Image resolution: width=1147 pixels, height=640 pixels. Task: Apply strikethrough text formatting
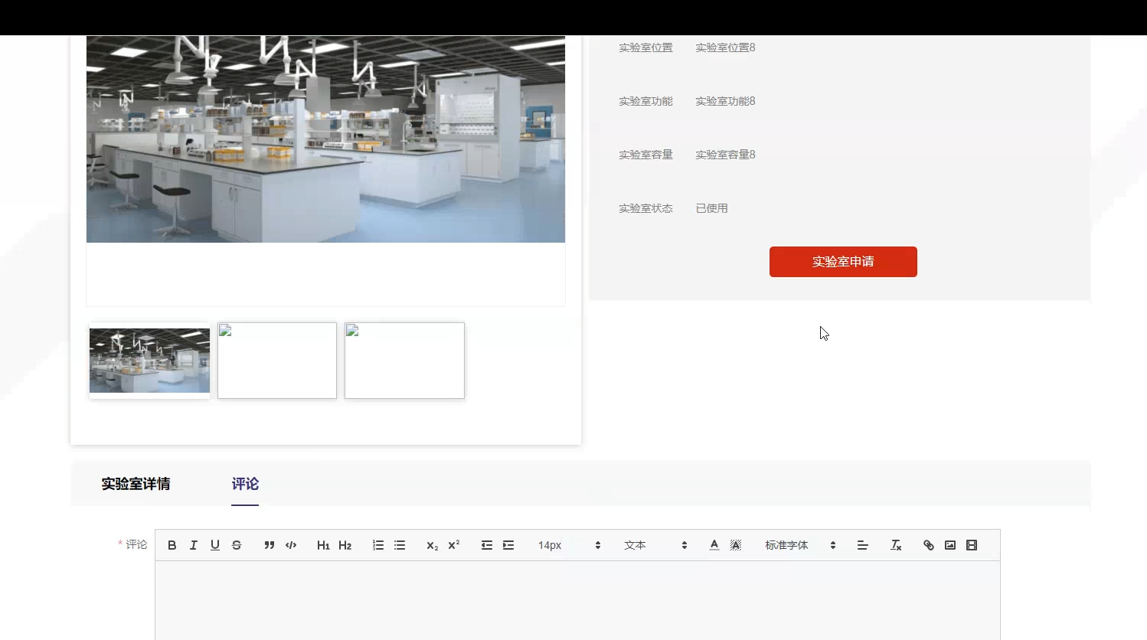click(237, 544)
